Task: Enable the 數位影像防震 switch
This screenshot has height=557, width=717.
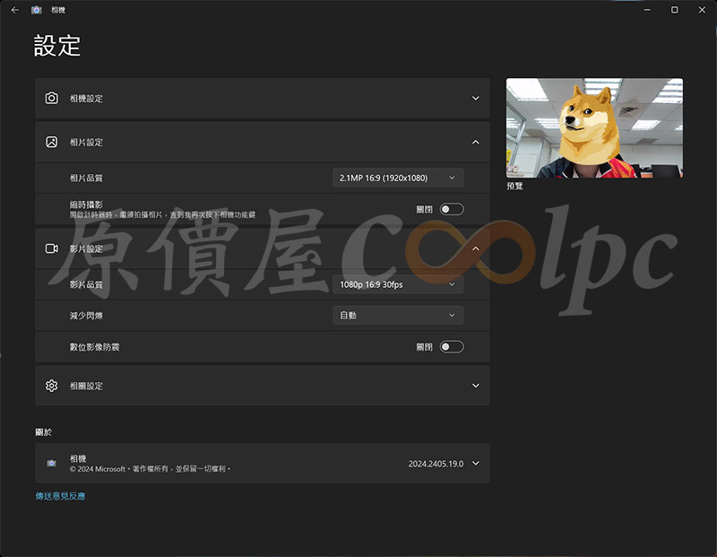Action: pyautogui.click(x=452, y=346)
